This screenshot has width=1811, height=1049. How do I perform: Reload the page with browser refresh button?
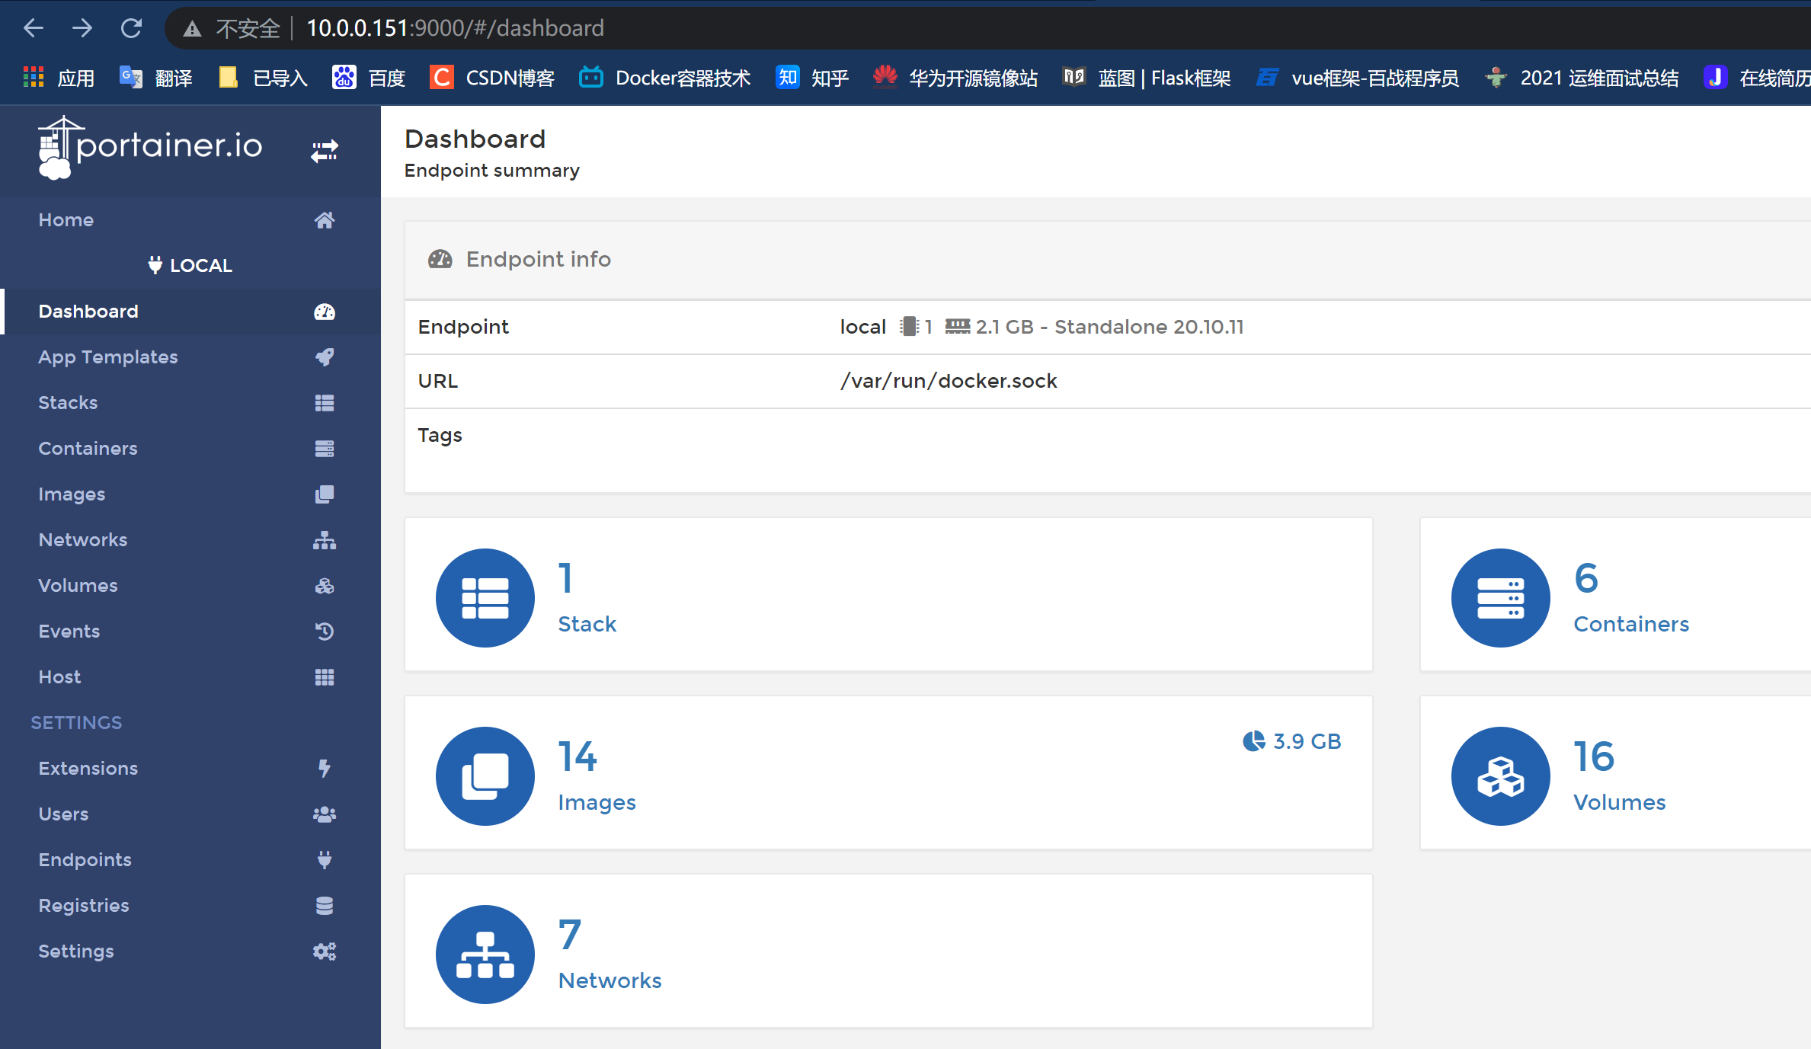tap(131, 28)
